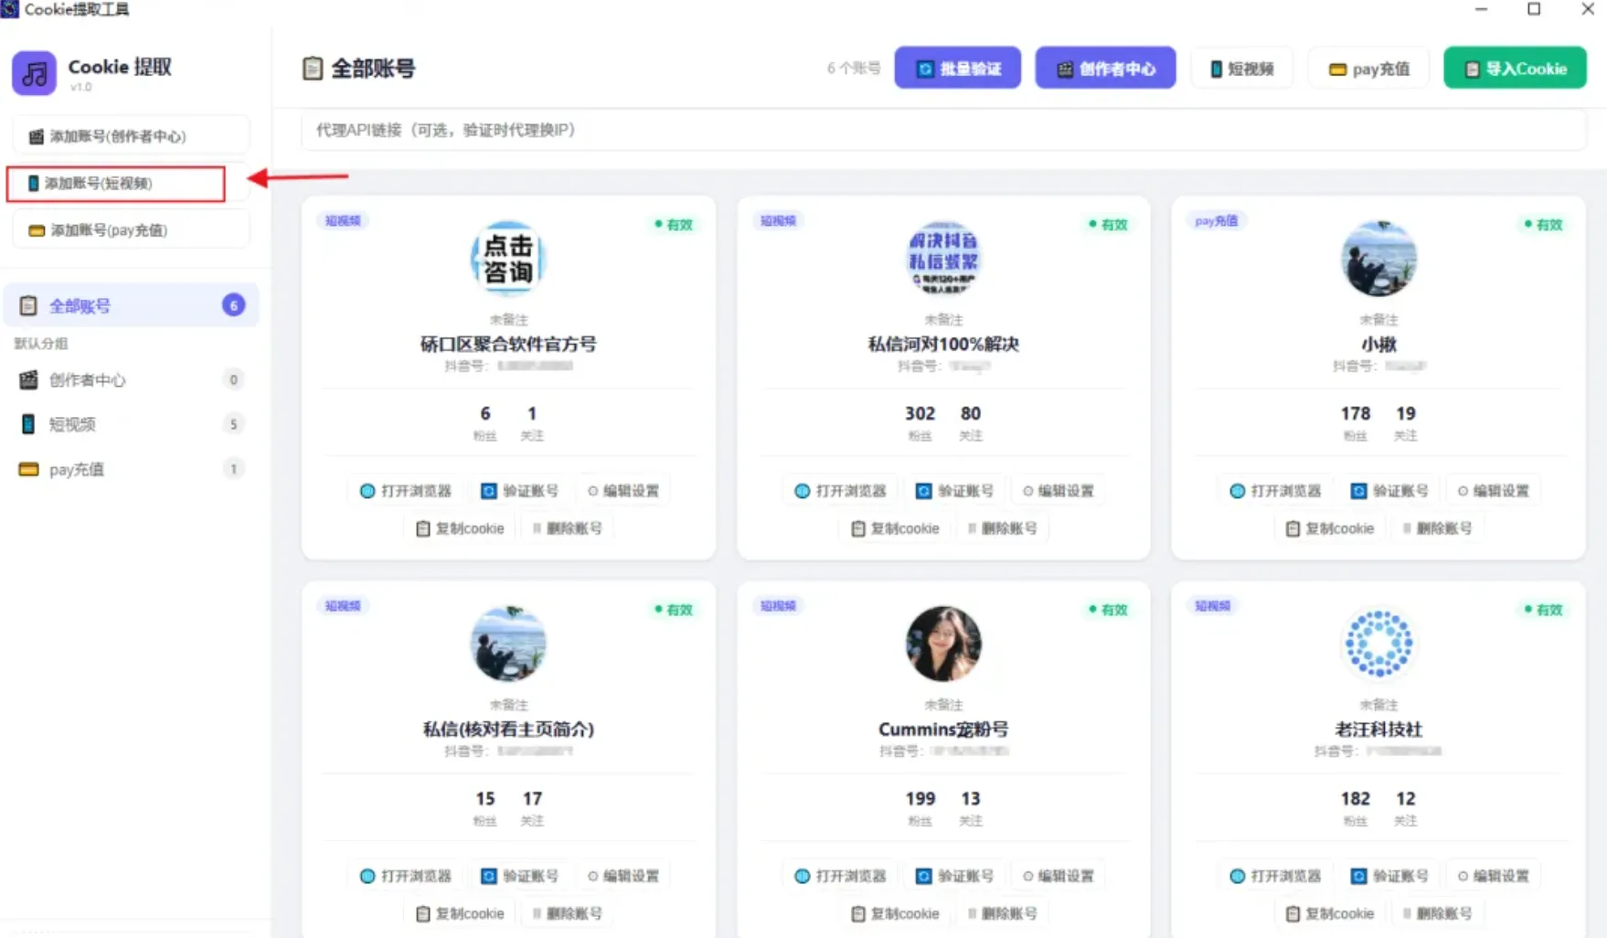Click the 302 followers count
This screenshot has height=938, width=1607.
tap(920, 413)
